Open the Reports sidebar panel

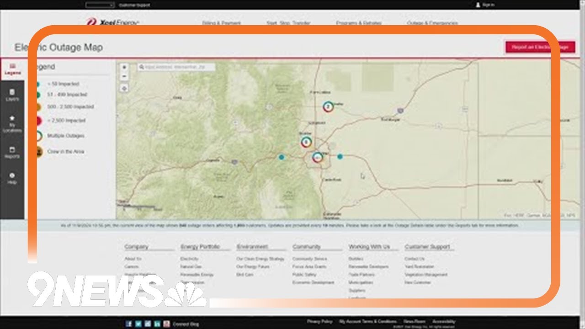coord(12,153)
